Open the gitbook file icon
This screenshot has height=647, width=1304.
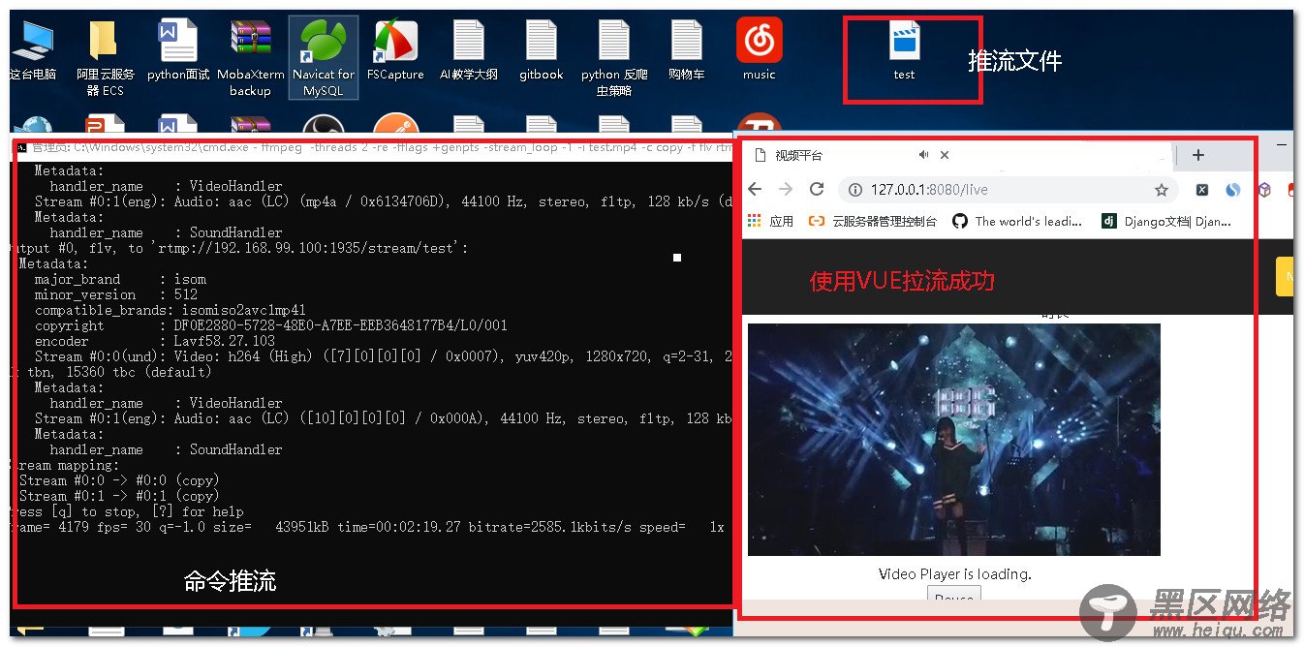point(541,50)
